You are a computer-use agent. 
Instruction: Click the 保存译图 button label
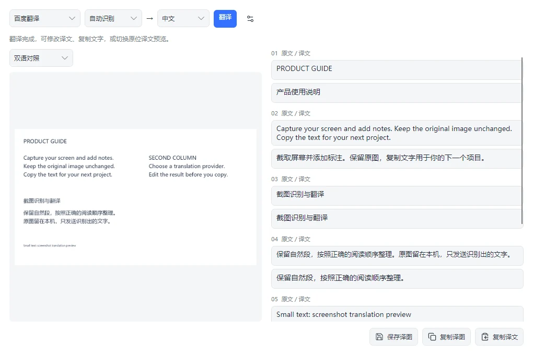(399, 337)
